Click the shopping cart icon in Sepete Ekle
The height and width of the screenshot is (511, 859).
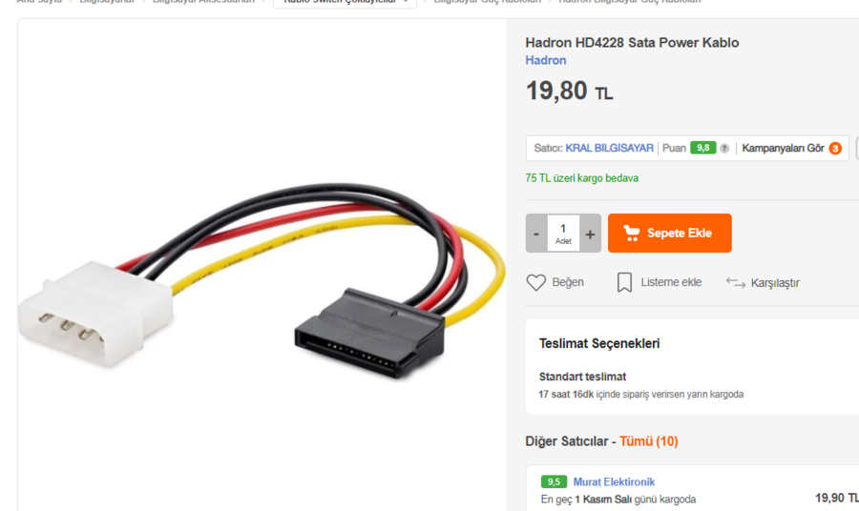[x=631, y=233]
